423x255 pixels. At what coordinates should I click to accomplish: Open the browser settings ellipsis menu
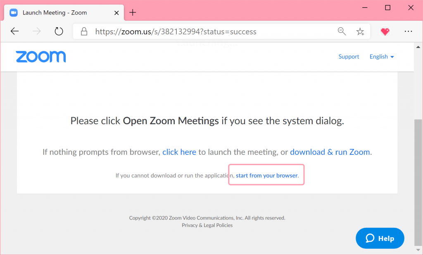pyautogui.click(x=408, y=31)
